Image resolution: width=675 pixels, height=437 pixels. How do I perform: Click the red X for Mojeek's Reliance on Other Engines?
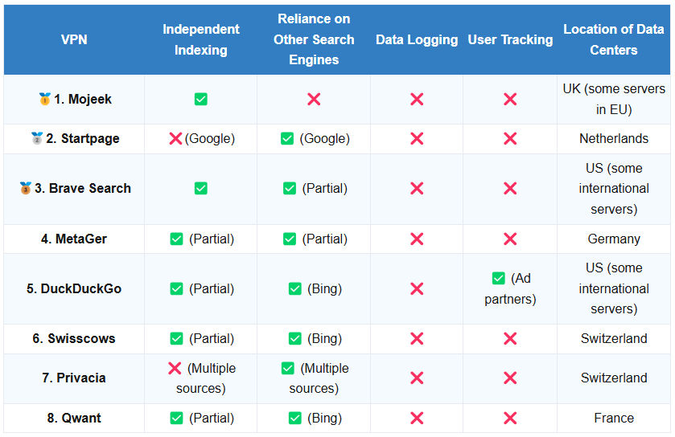coord(314,100)
